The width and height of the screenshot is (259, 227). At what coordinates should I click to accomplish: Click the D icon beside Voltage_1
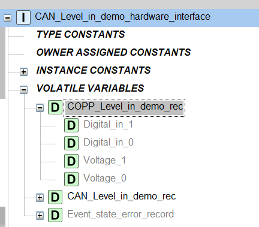coord(71,161)
